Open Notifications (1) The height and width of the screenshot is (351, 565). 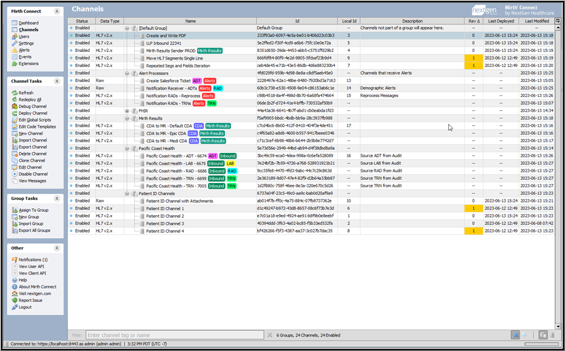coord(33,260)
